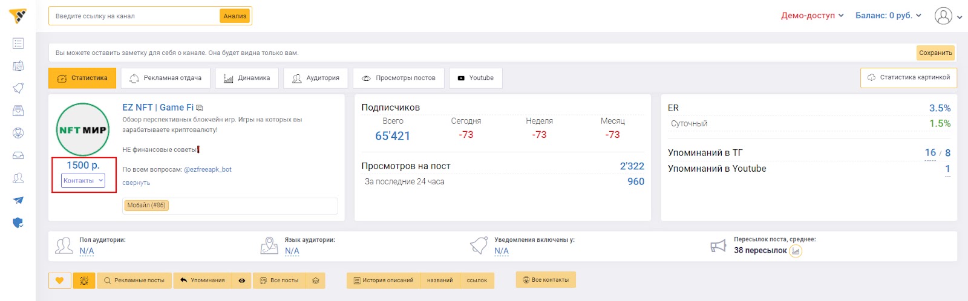
Task: Expand the Баланс: 0 руб. menu
Action: point(888,16)
